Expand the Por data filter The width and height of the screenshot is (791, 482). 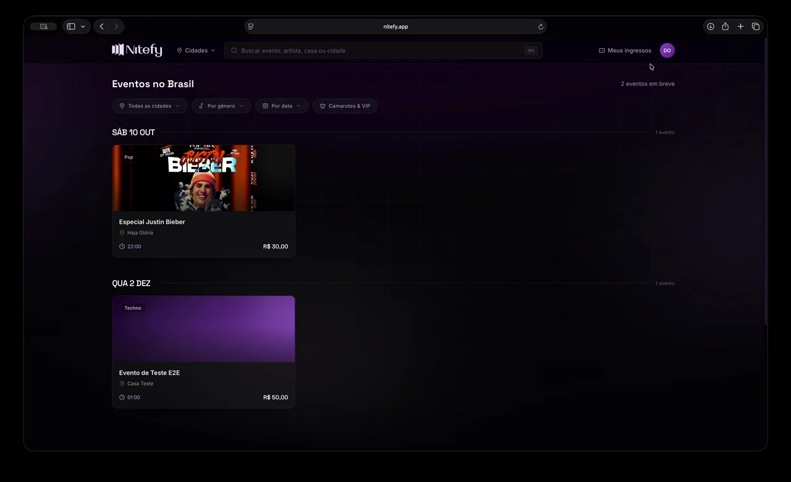tap(281, 106)
